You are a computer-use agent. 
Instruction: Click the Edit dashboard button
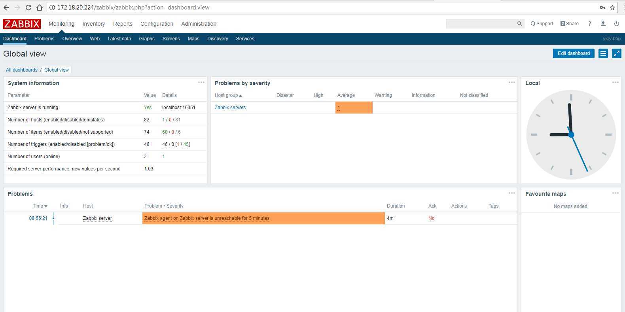[574, 53]
